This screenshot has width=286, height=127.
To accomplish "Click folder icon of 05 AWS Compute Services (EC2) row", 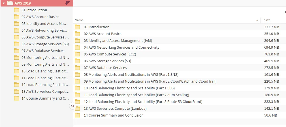I will 77,54.
